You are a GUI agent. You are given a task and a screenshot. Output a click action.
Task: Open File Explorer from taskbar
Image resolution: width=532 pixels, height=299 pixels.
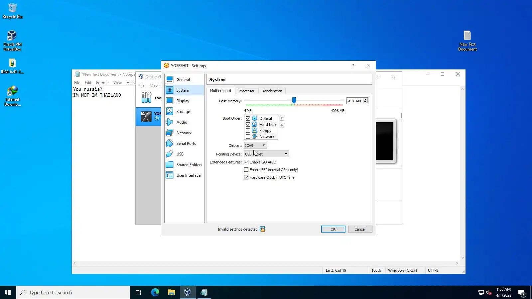coord(171,292)
